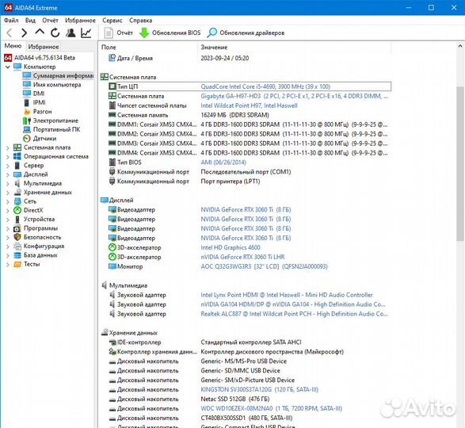Open the graph chart toolbar icon
Image resolution: width=465 pixels, height=428 pixels.
[86, 32]
